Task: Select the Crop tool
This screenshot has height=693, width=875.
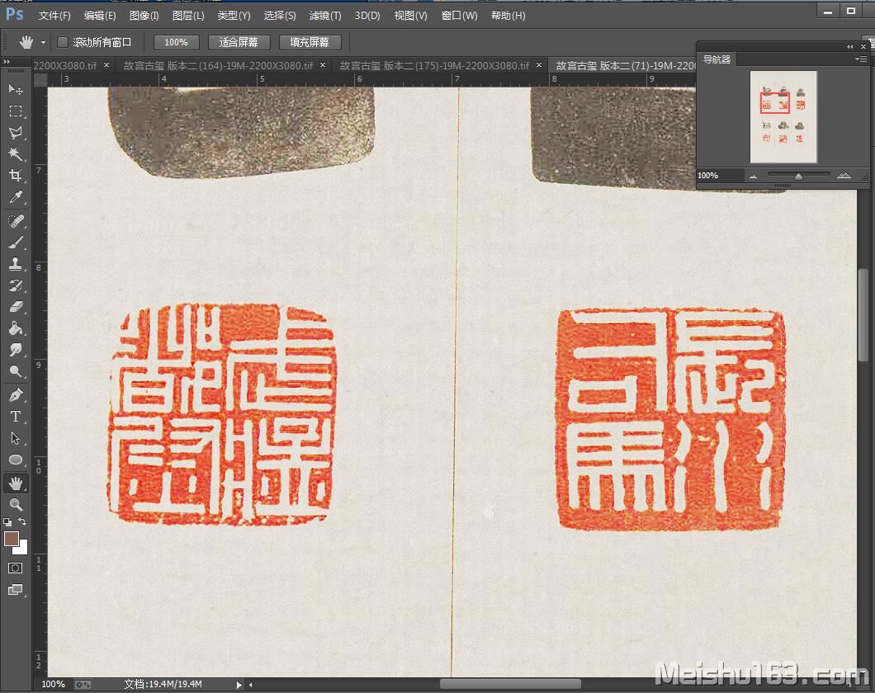Action: pos(16,176)
